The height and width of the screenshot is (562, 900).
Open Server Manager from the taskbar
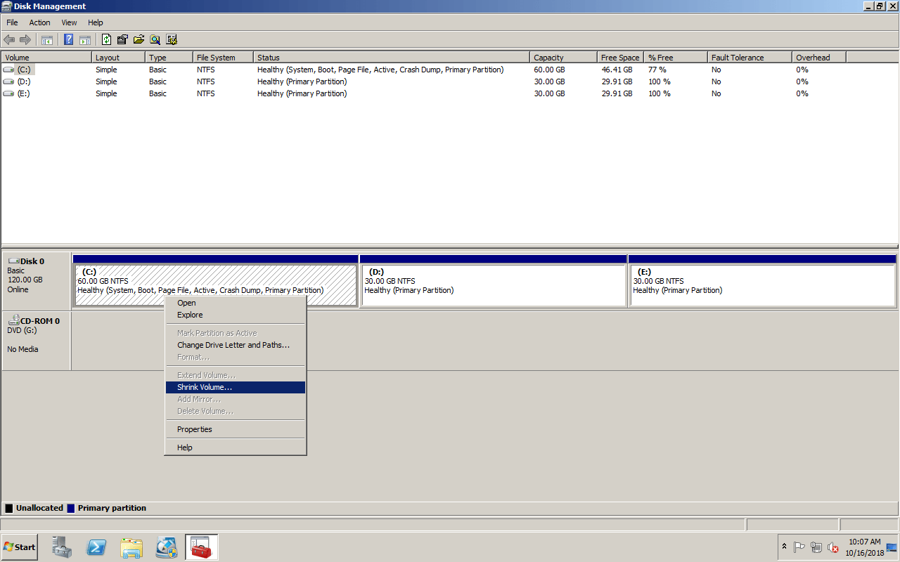[x=62, y=547]
